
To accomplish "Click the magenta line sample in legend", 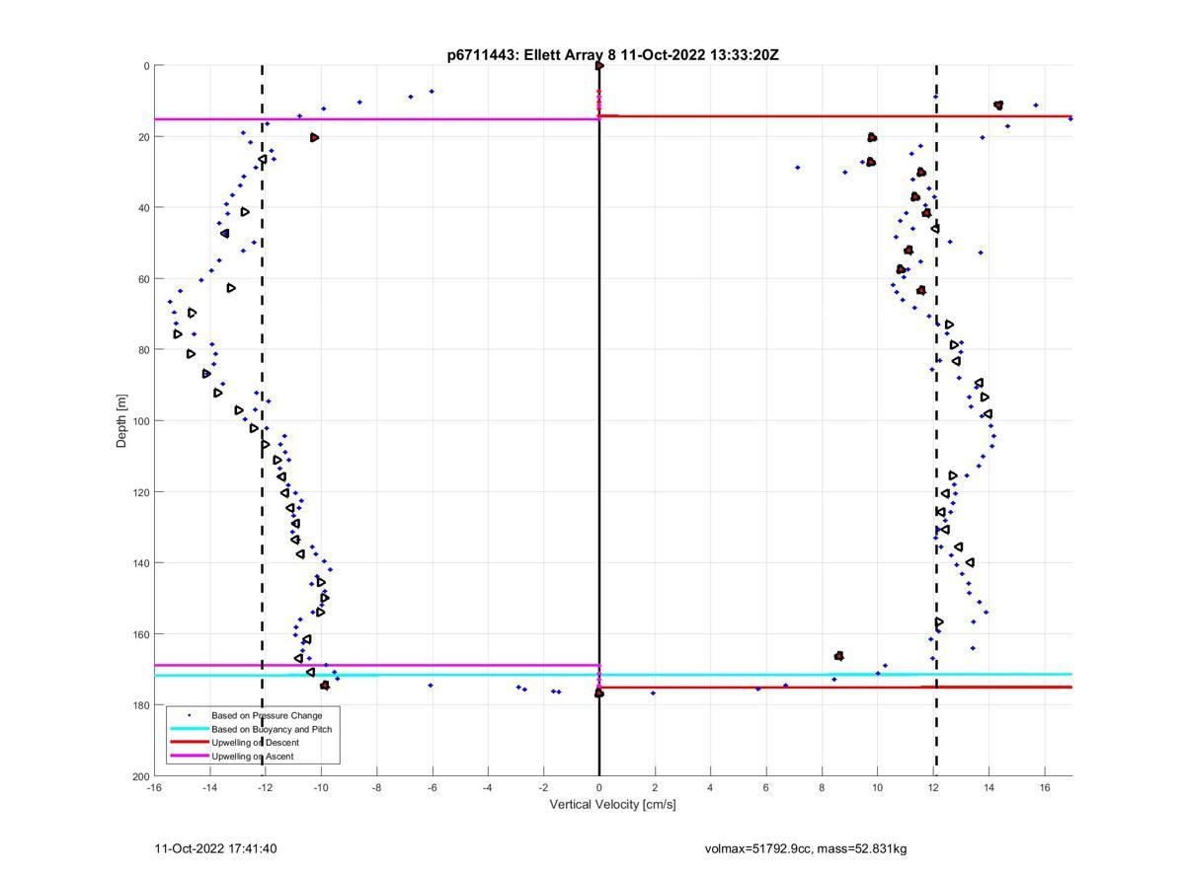I will (189, 757).
